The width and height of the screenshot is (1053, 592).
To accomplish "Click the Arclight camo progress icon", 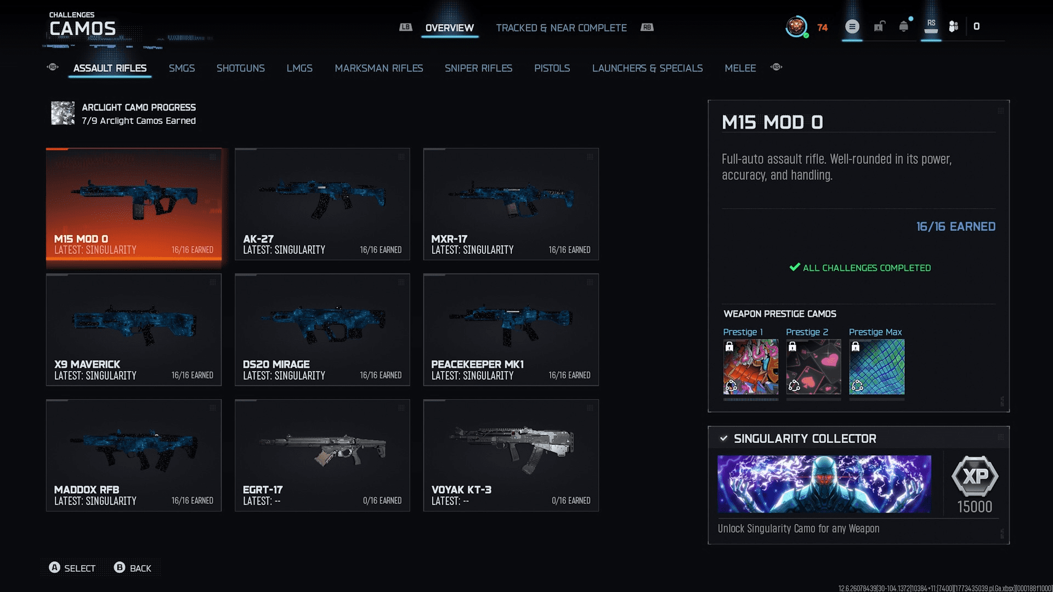I will coord(63,113).
